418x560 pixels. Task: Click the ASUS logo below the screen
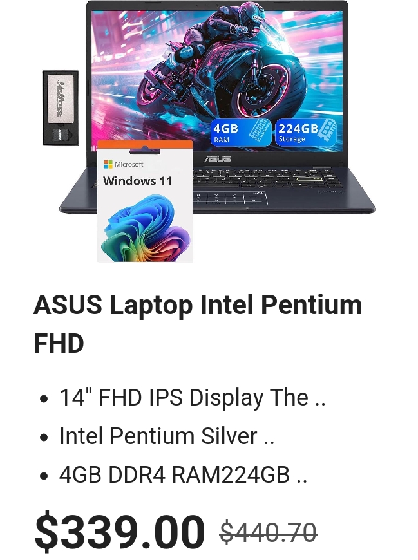point(218,158)
